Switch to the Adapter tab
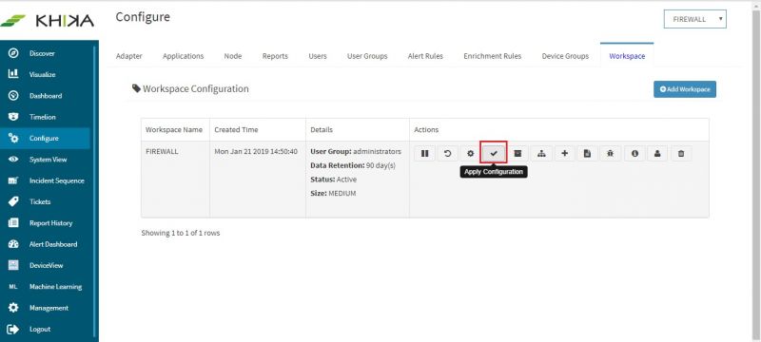This screenshot has height=342, width=761. click(x=129, y=56)
